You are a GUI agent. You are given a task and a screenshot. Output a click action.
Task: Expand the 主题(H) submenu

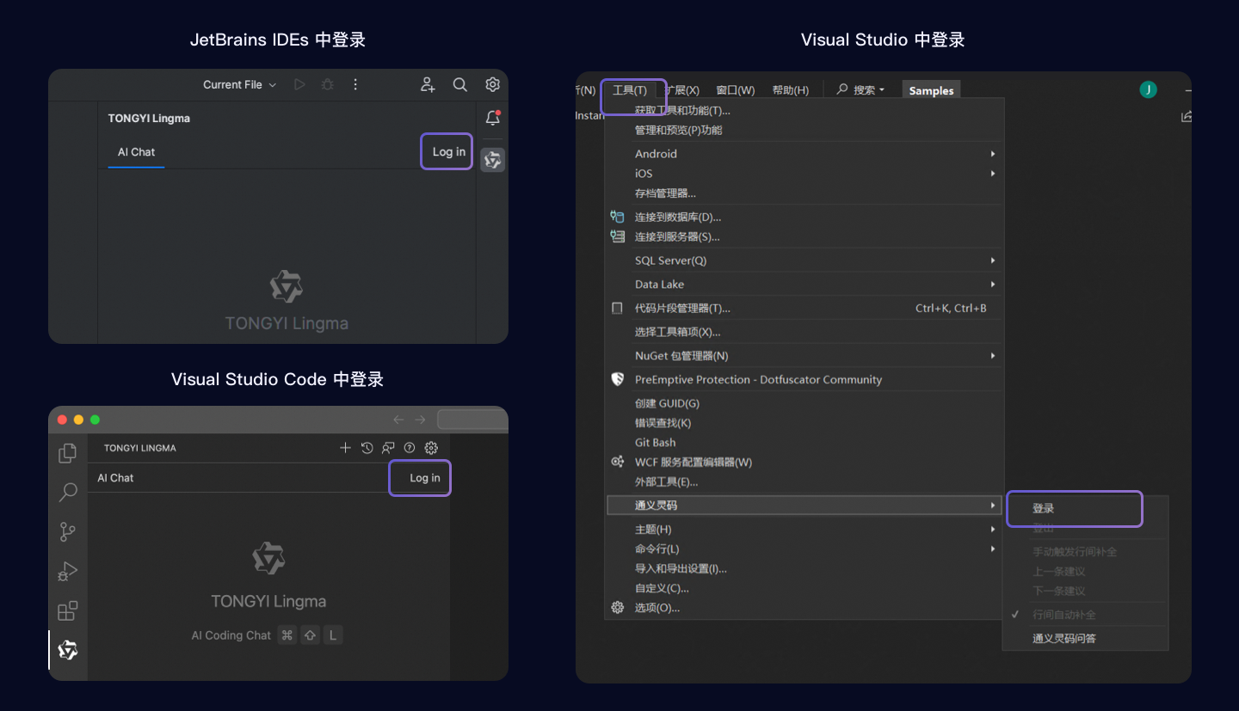tap(804, 530)
